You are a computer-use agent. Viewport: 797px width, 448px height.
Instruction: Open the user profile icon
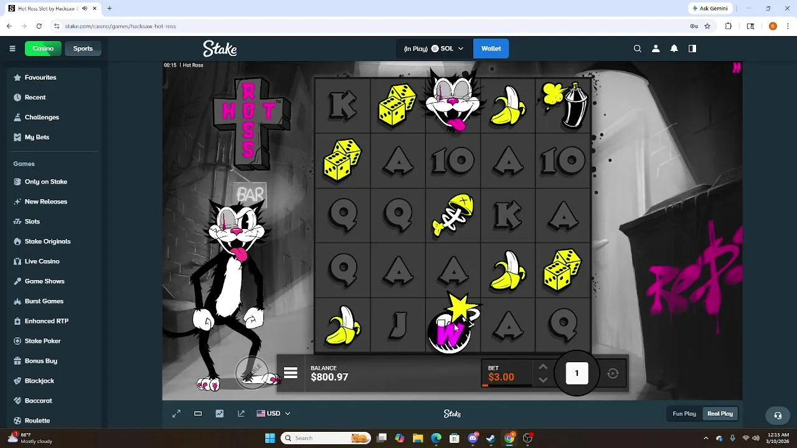click(656, 49)
